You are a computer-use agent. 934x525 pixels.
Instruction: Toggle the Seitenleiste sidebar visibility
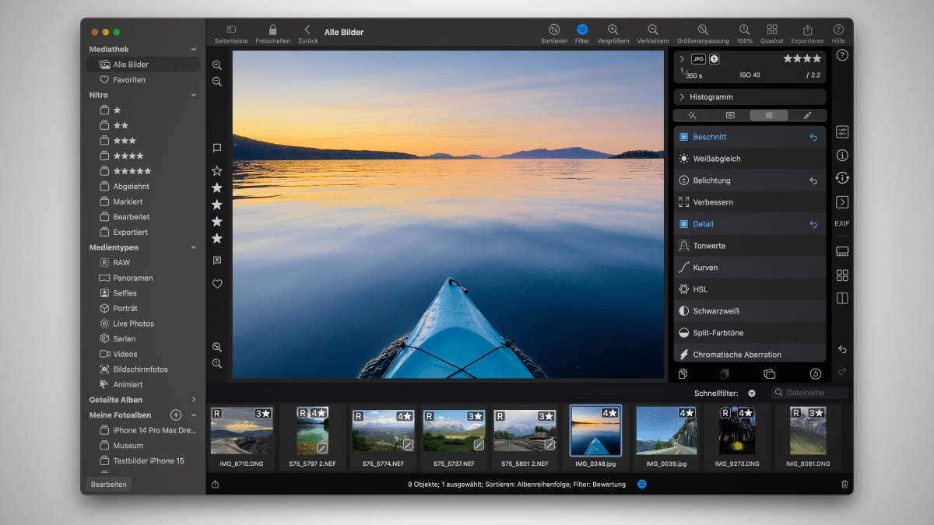click(231, 30)
